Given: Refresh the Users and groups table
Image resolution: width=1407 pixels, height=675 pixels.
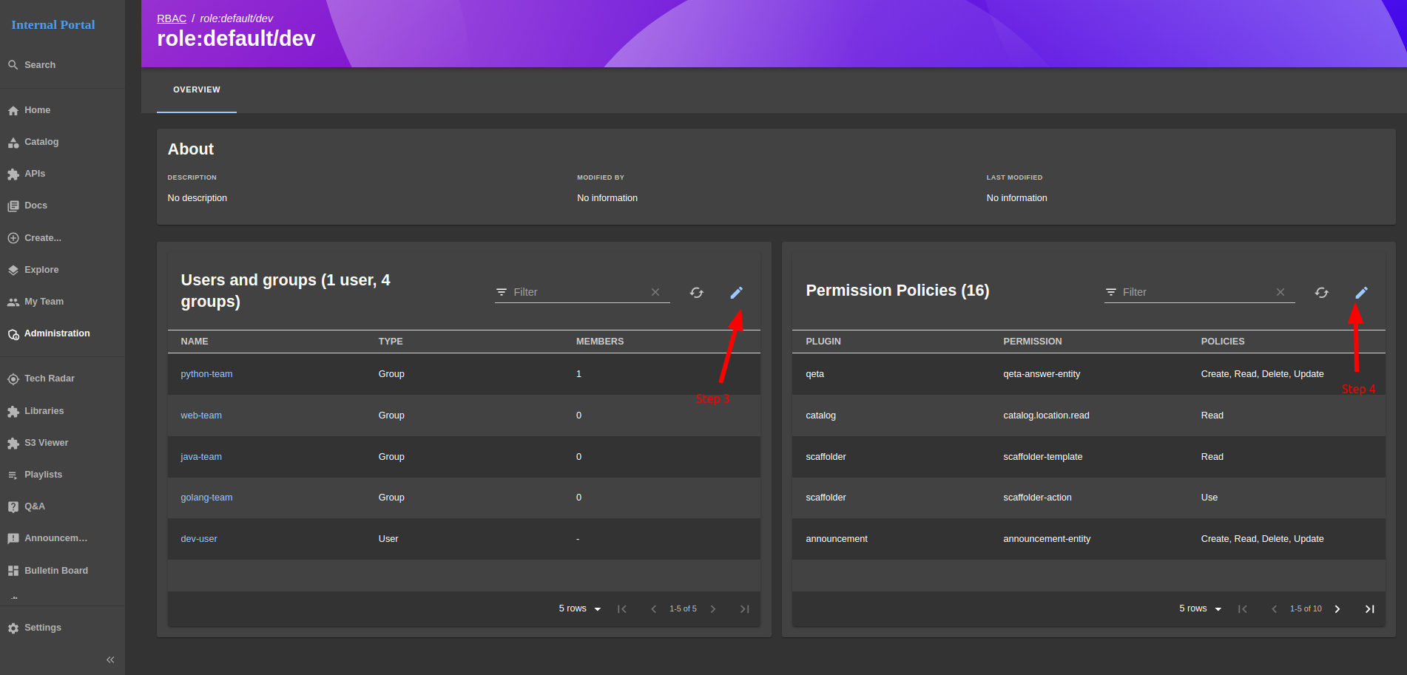Looking at the screenshot, I should coord(696,293).
